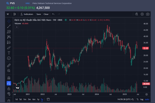Toggle percent scale with % button
The width and height of the screenshot is (155, 103).
click(137, 99)
